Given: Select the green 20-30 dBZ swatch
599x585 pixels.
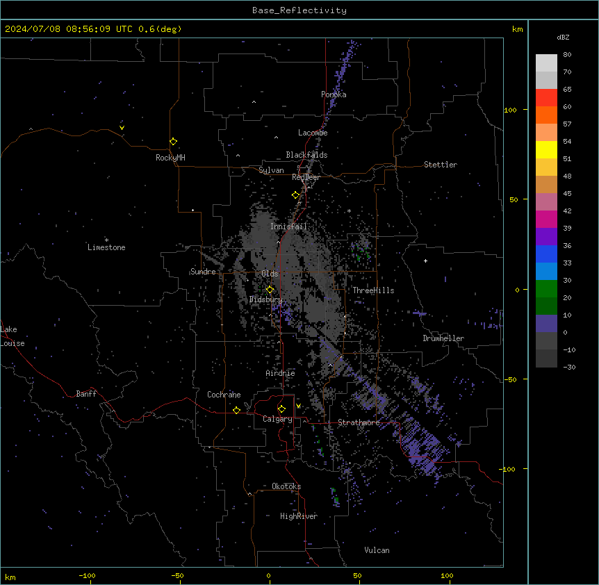Looking at the screenshot, I should point(546,289).
